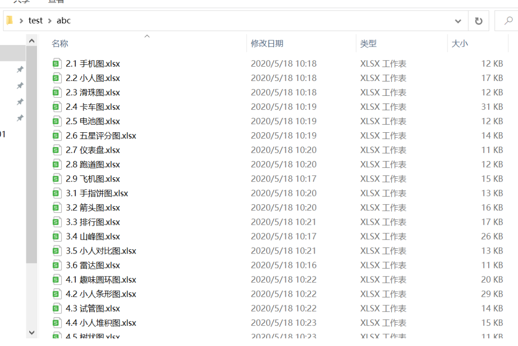Click the 29 KB size of 4.2 小人条形图.xlsx
Screen dimensions: 518x346
(492, 294)
